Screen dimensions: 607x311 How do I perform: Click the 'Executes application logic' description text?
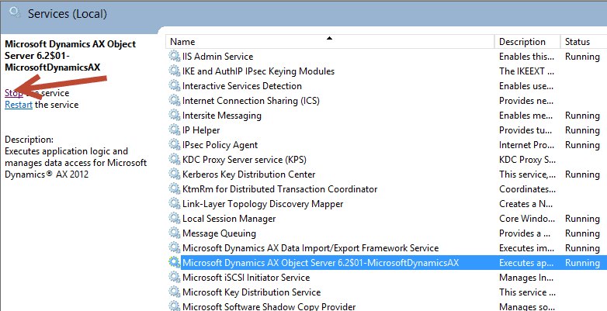[x=75, y=162]
